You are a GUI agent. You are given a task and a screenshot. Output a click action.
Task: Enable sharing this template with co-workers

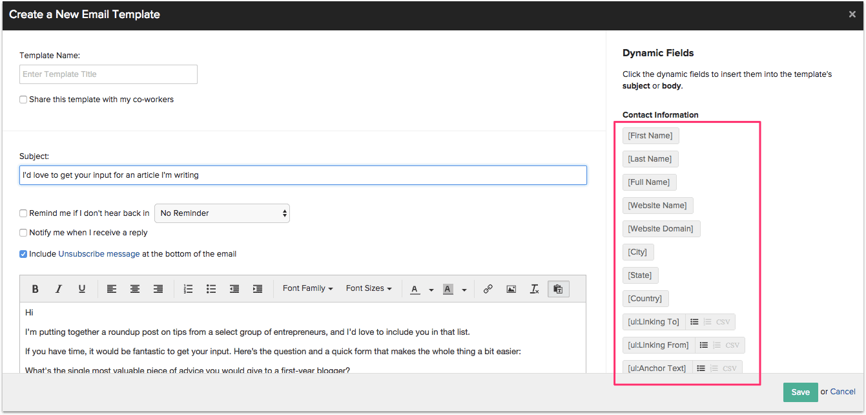pyautogui.click(x=23, y=99)
